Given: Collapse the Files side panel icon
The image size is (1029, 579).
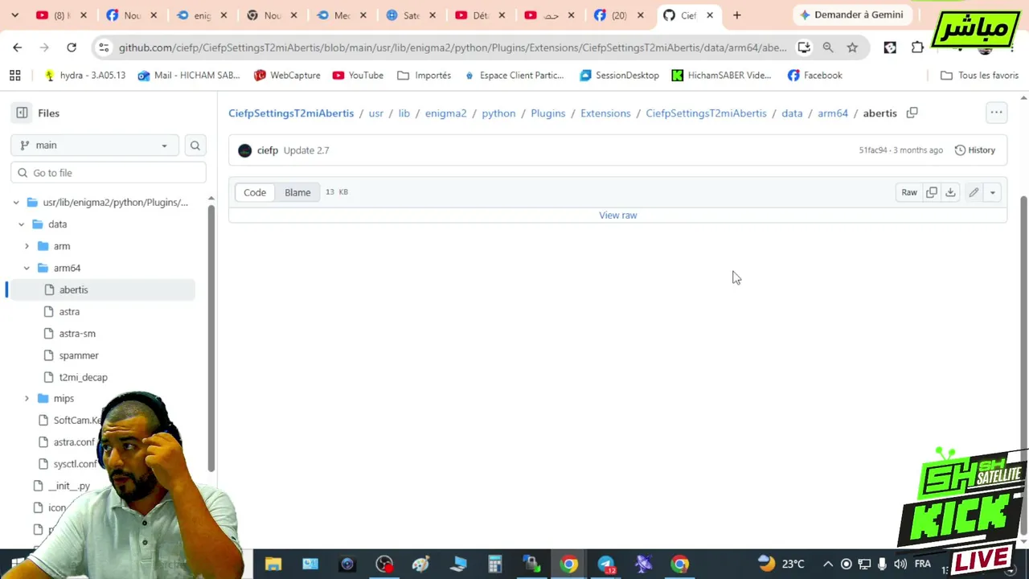Looking at the screenshot, I should point(22,113).
